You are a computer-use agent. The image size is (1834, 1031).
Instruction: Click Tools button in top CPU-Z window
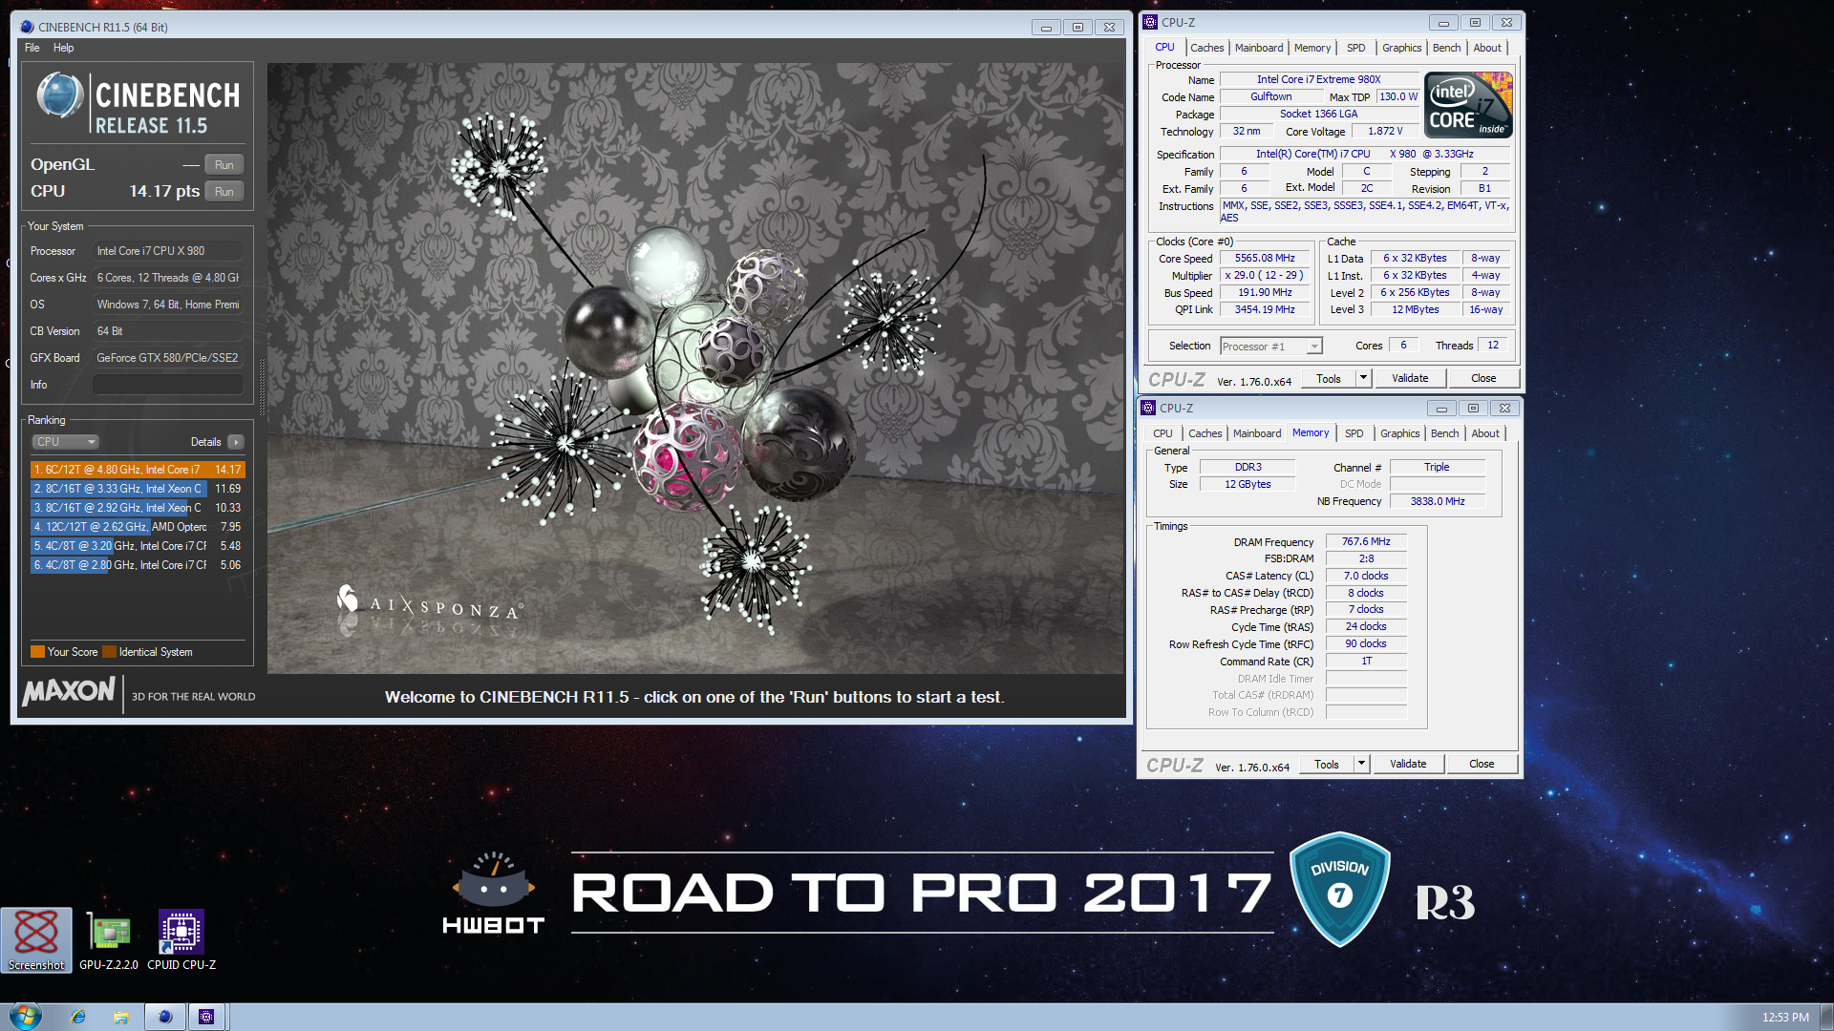point(1328,378)
